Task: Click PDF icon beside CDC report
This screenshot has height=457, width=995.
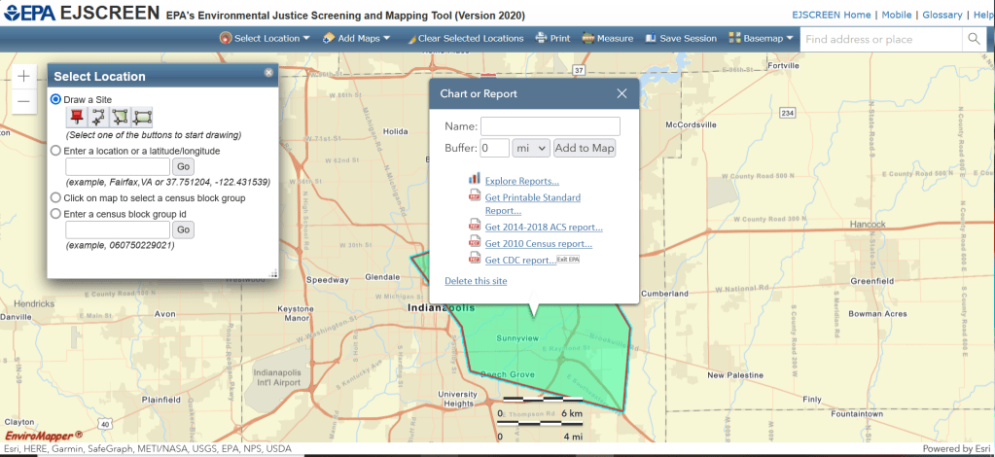Action: (x=475, y=258)
